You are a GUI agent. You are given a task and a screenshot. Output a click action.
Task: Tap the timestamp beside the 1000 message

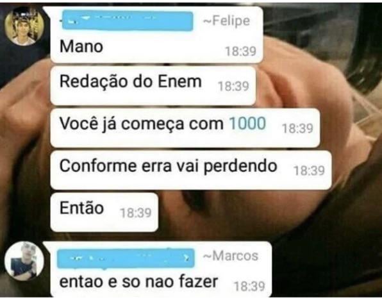pos(297,128)
